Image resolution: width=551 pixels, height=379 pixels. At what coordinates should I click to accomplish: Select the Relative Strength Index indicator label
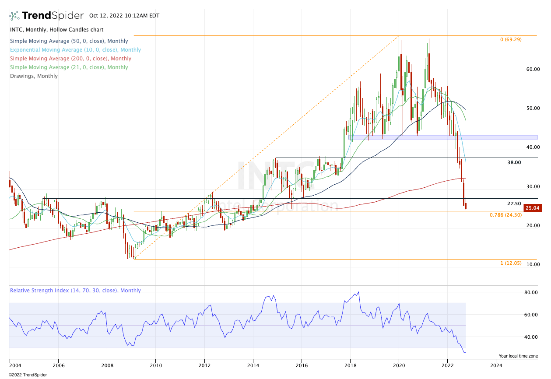[75, 291]
